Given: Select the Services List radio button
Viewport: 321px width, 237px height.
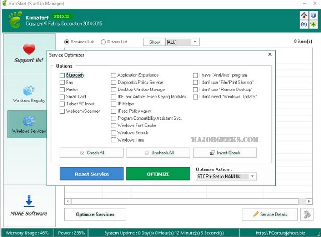Looking at the screenshot, I should (x=67, y=42).
